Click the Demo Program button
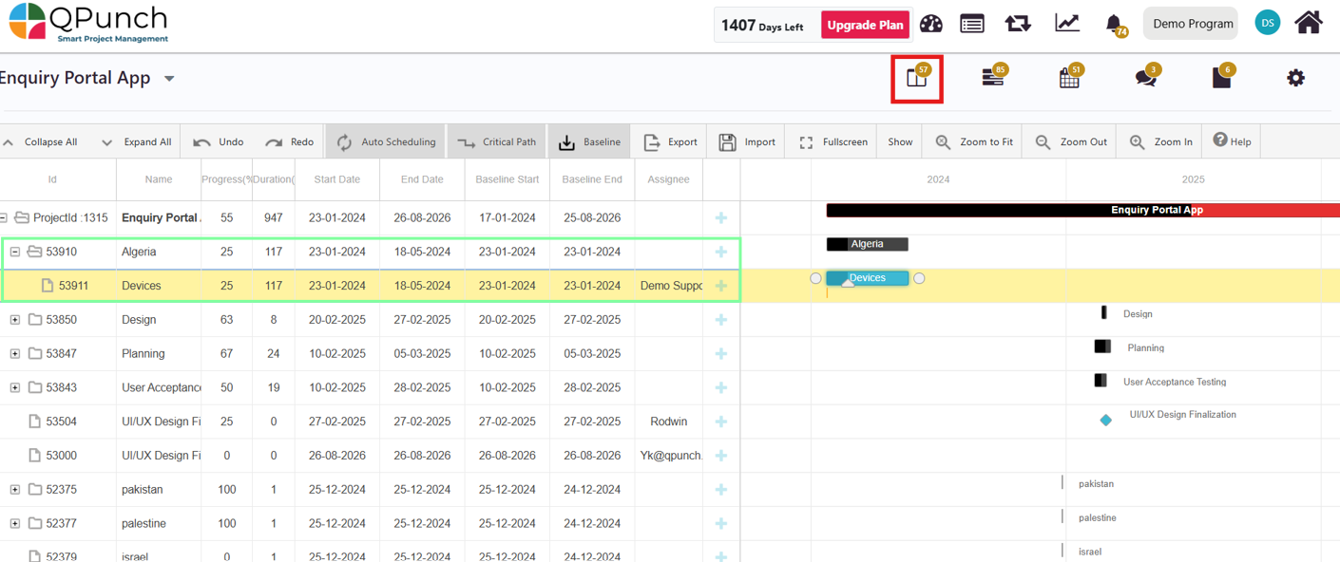 1191,24
